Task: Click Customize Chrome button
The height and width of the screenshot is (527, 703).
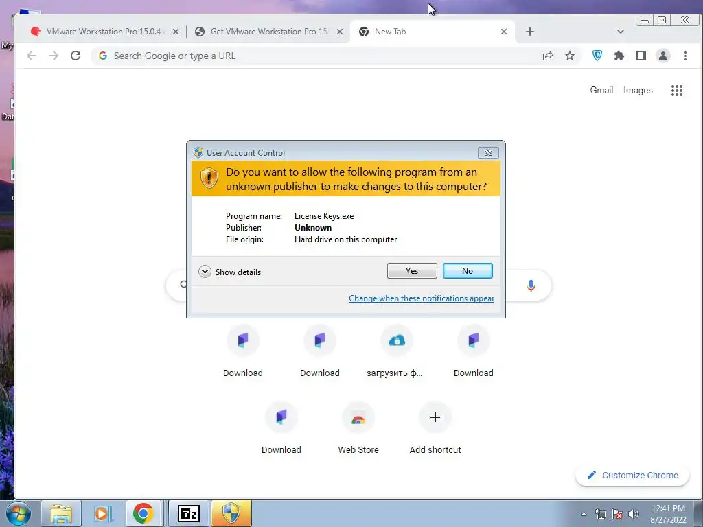Action: click(x=632, y=475)
